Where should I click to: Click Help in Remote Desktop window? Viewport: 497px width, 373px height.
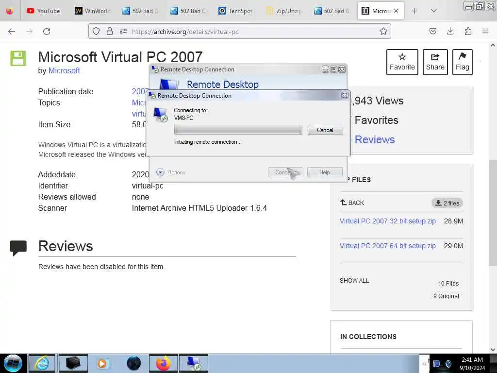tap(325, 172)
